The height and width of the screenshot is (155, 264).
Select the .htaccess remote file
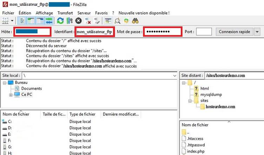pos(195,139)
